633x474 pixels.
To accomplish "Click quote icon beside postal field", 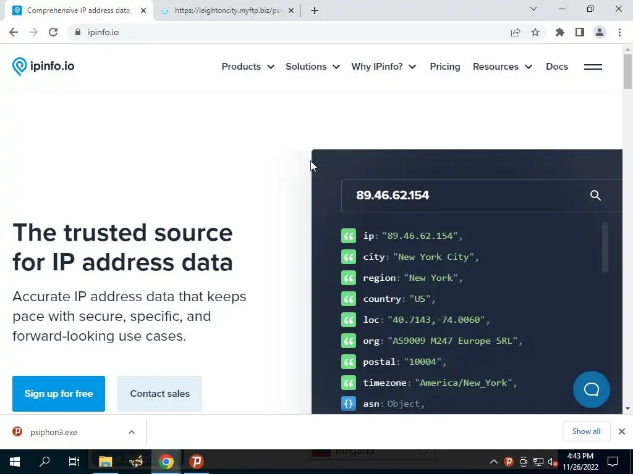I will coord(349,362).
